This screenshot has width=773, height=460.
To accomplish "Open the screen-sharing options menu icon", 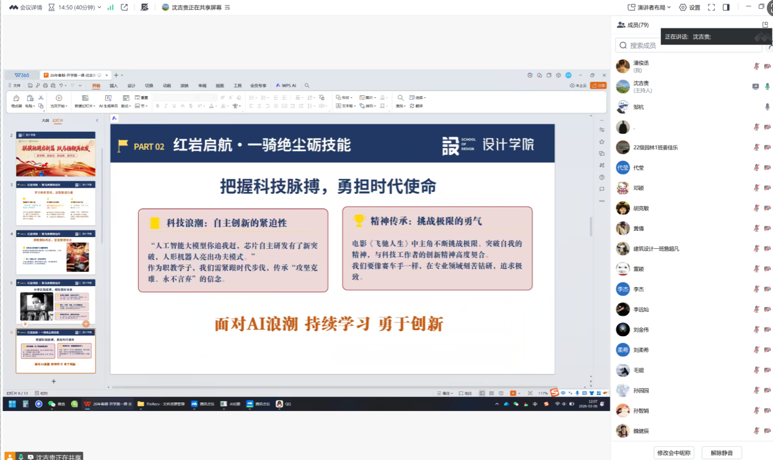I will point(227,7).
